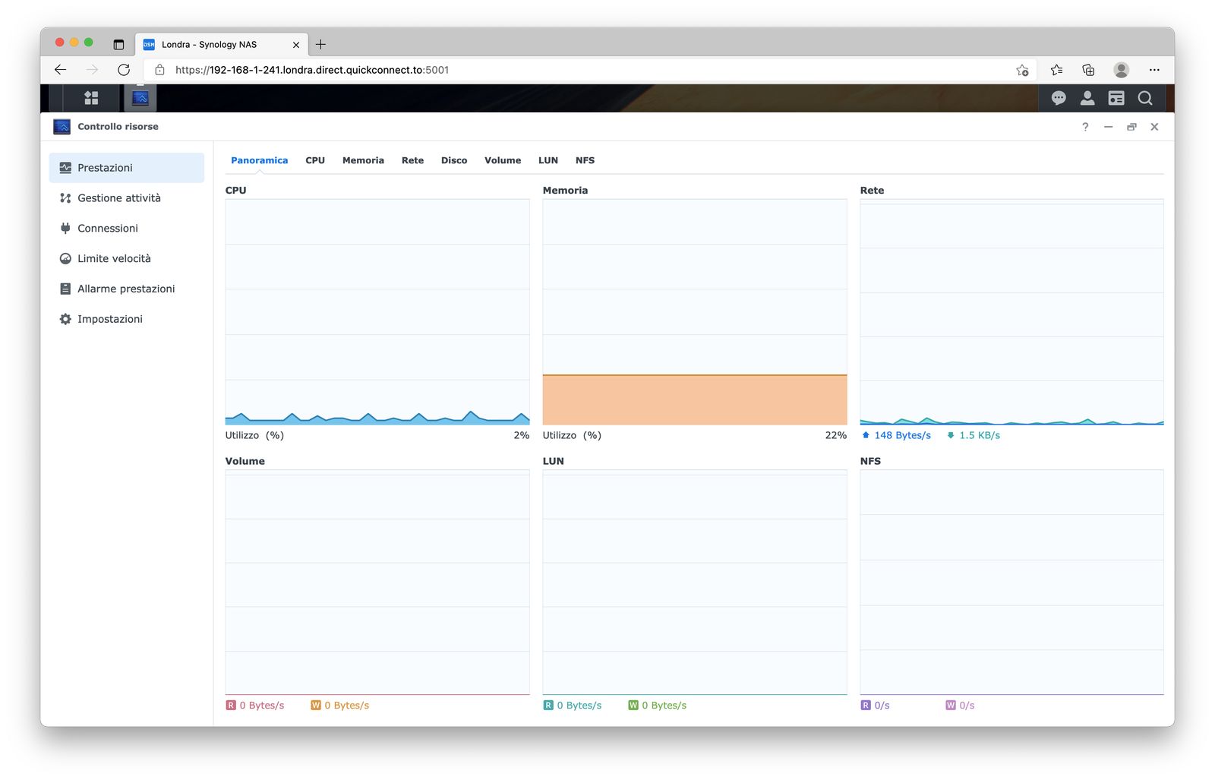Close the Londra - Synology NAS tab
Screen dimensions: 1215x780
click(296, 45)
